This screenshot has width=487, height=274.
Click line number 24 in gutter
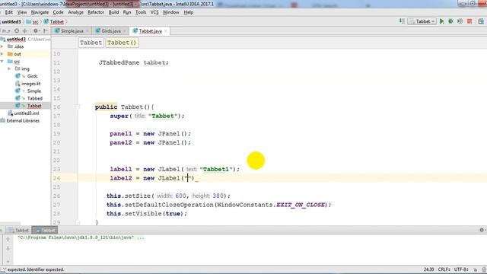coord(56,178)
